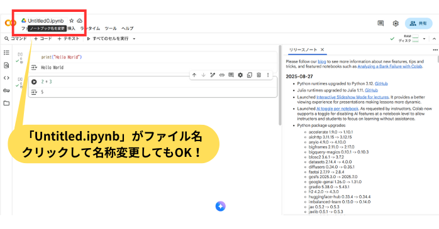Click the gradio 5.38.0 -> 5.43.1 entry
Viewport: 439px width, 229px height.
tap(329, 187)
